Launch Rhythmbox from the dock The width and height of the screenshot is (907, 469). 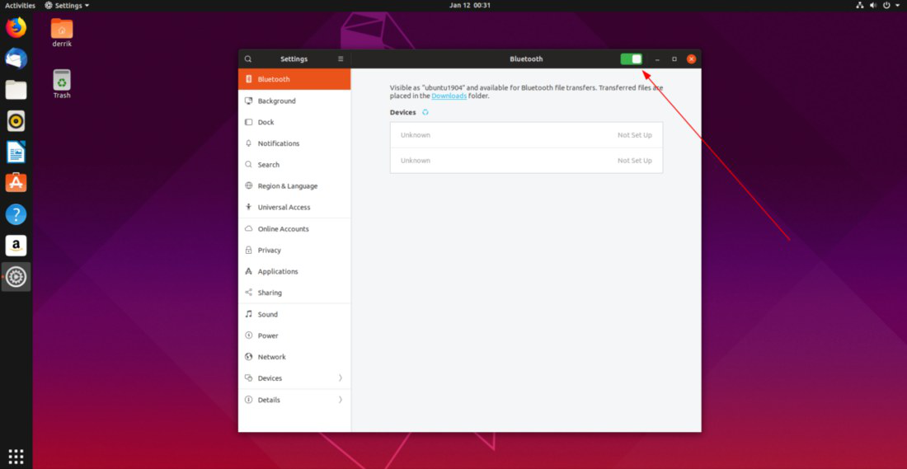pyautogui.click(x=16, y=121)
